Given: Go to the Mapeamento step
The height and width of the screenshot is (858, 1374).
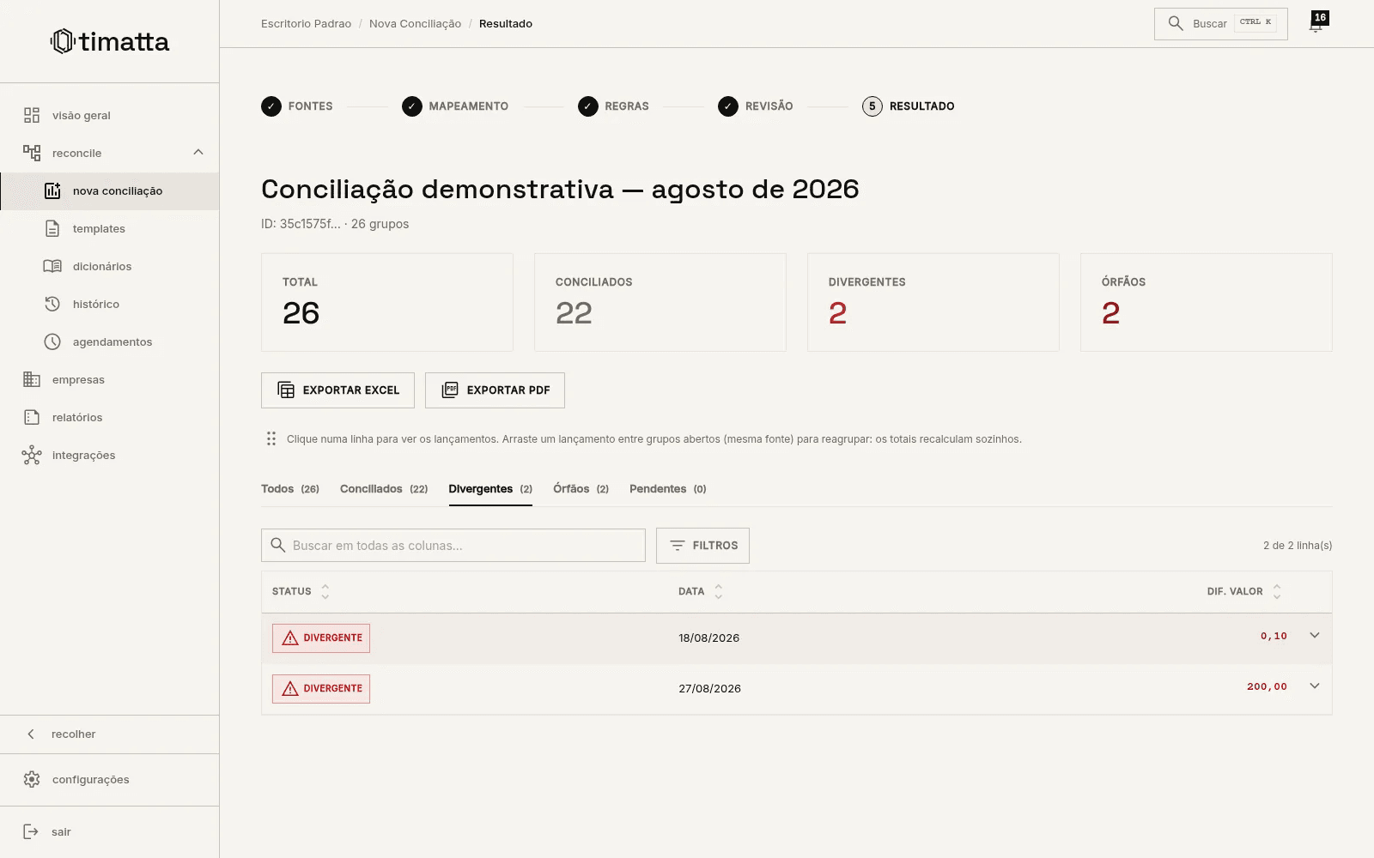Looking at the screenshot, I should tap(455, 106).
